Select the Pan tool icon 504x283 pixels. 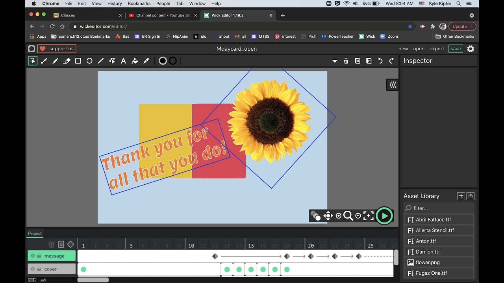(328, 216)
